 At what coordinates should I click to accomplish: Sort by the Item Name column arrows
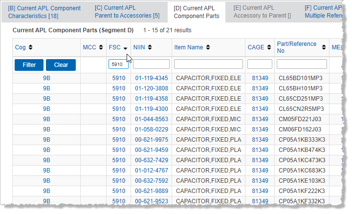[x=208, y=47]
